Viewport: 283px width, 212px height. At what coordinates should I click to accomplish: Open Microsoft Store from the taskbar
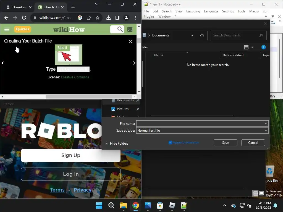[x=160, y=205]
